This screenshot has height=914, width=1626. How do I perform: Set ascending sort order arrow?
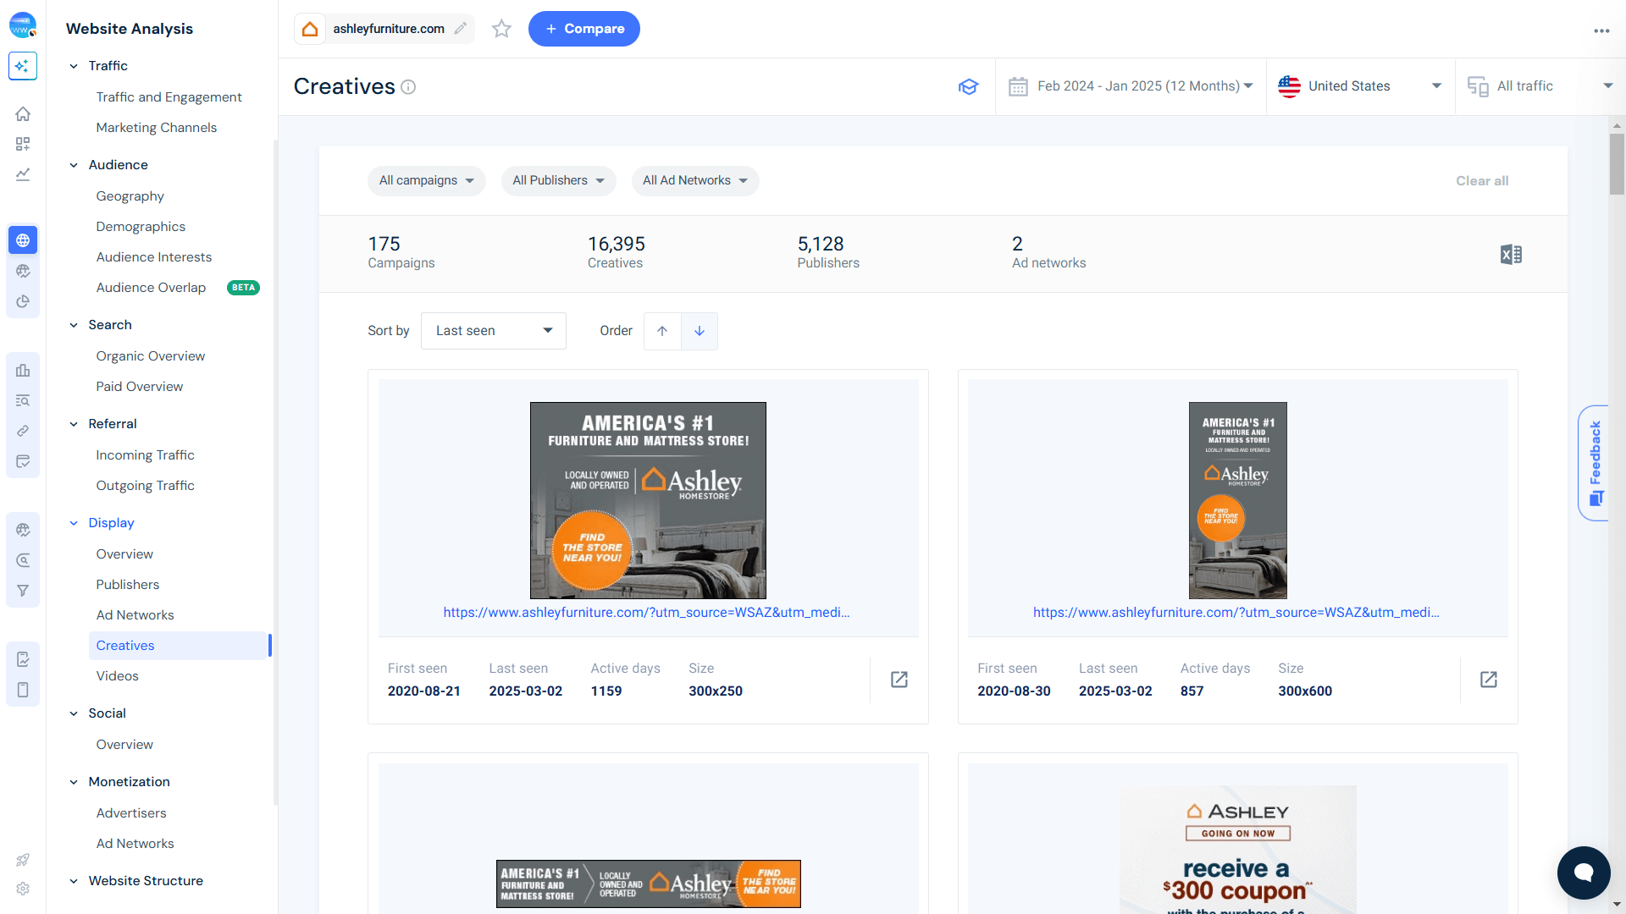coord(662,331)
